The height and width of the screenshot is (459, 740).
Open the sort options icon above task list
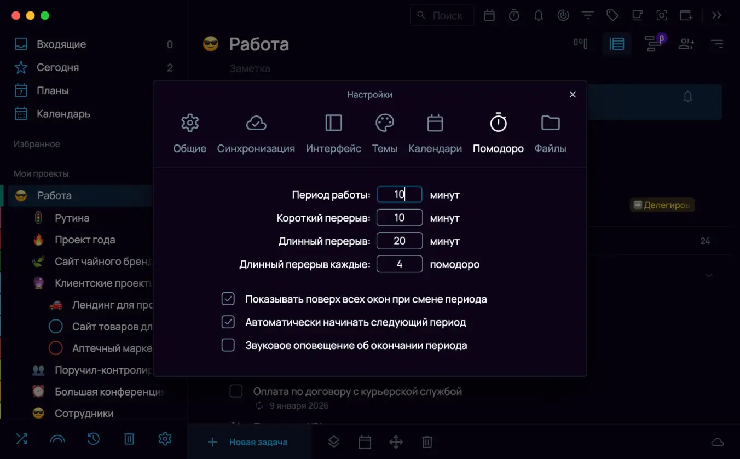coord(717,44)
